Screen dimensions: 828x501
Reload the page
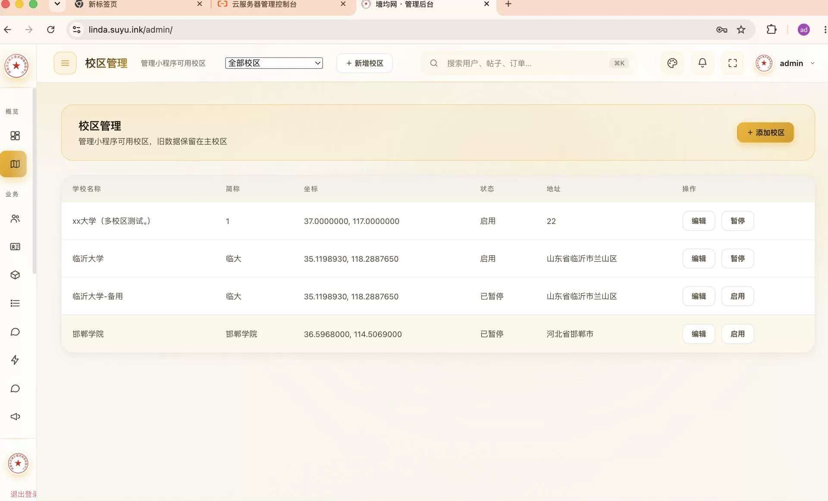tap(50, 29)
